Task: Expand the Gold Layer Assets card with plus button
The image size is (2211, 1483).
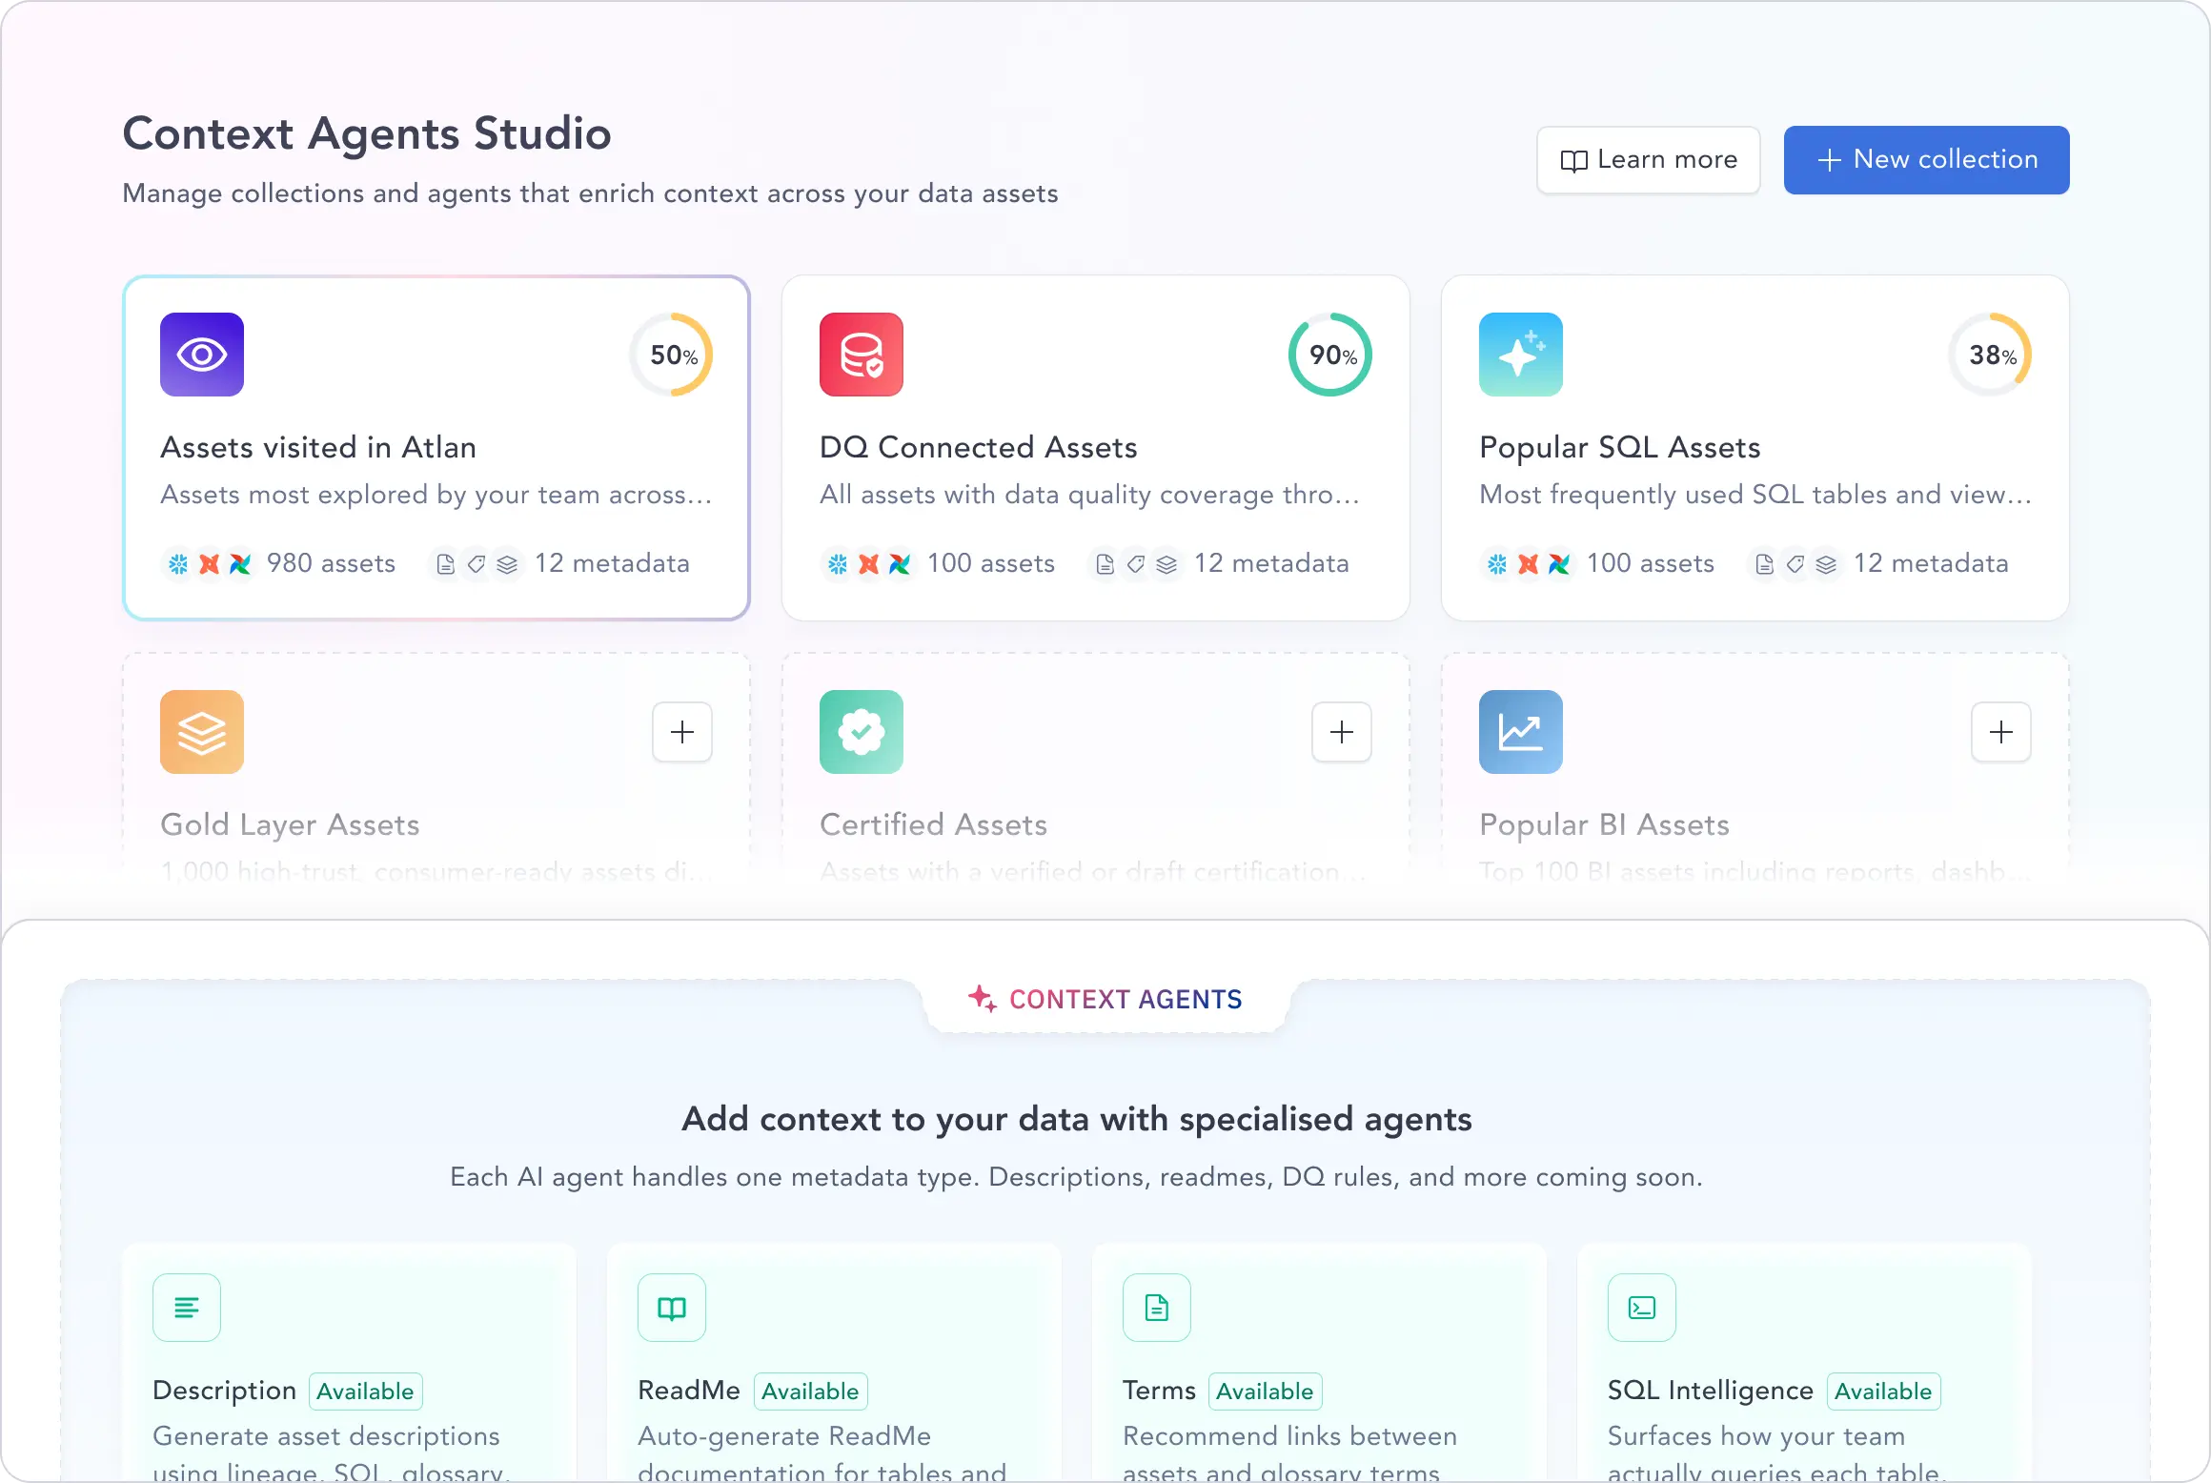Action: point(681,732)
